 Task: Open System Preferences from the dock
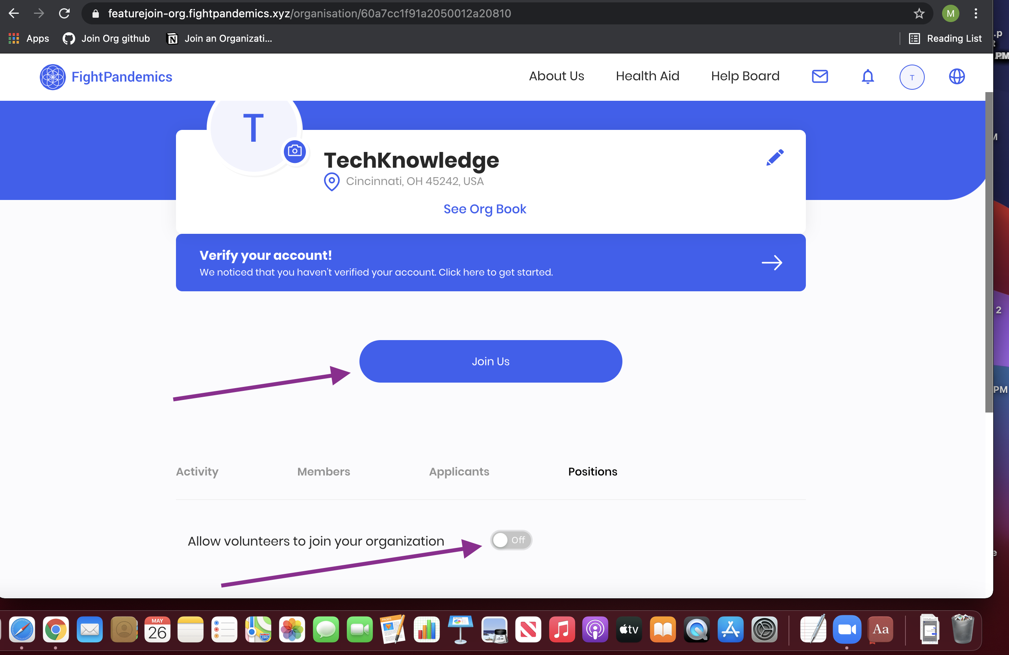[x=764, y=629]
